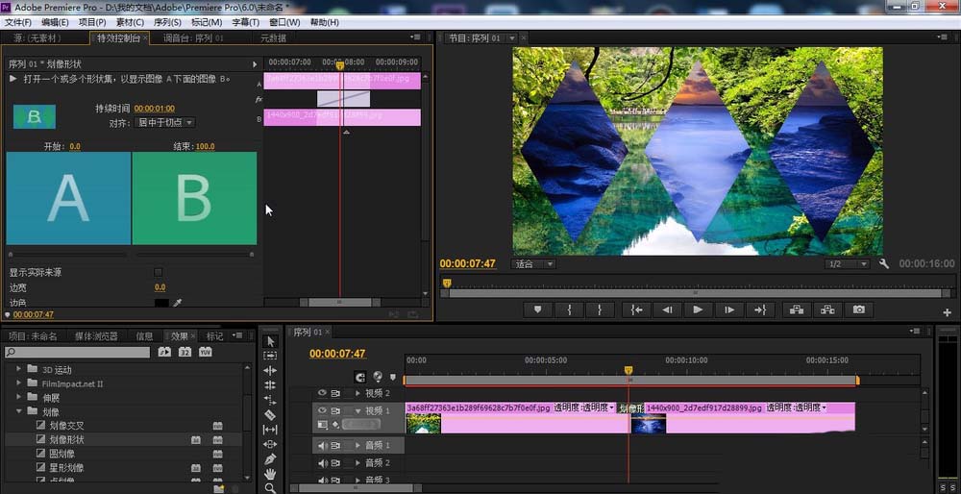
Task: Select the Razor tool in the tools panel
Action: click(x=270, y=414)
